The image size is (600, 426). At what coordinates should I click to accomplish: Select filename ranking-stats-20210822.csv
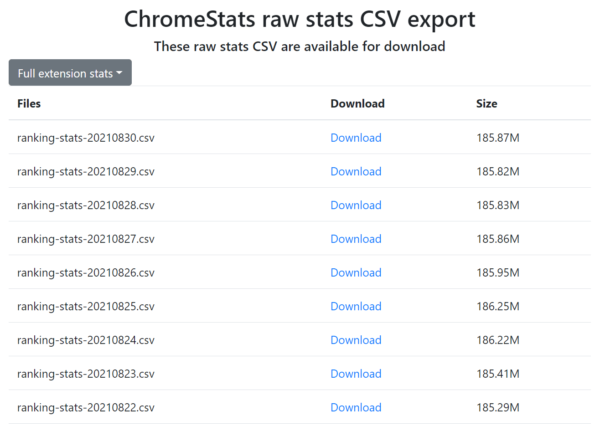click(x=86, y=407)
